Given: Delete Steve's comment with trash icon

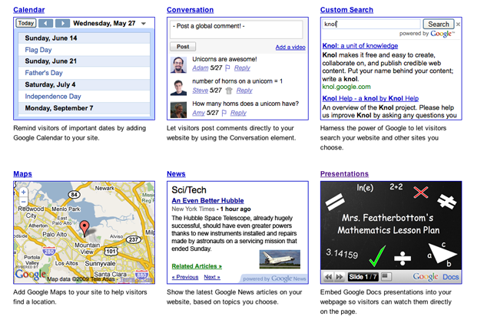Looking at the screenshot, I should pos(229,91).
